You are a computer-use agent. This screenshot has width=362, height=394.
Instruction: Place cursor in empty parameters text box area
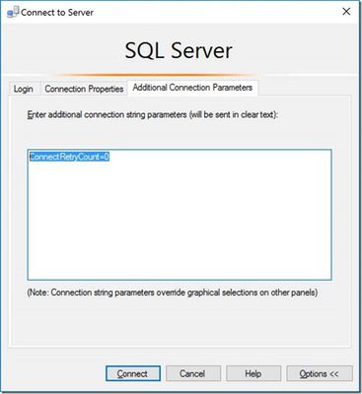point(180,220)
